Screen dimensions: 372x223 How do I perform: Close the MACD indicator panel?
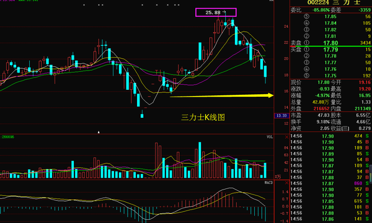pos(286,183)
